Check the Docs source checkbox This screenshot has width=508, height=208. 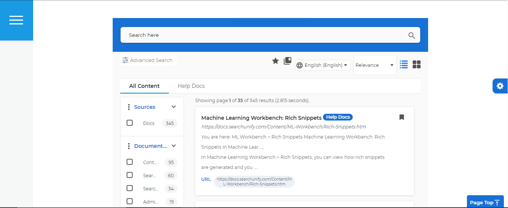tap(130, 123)
